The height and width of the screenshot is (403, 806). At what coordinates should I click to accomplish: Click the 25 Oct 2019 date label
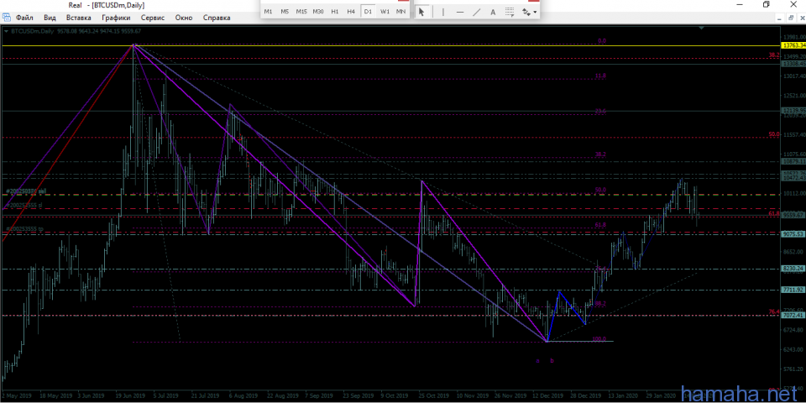coord(434,396)
